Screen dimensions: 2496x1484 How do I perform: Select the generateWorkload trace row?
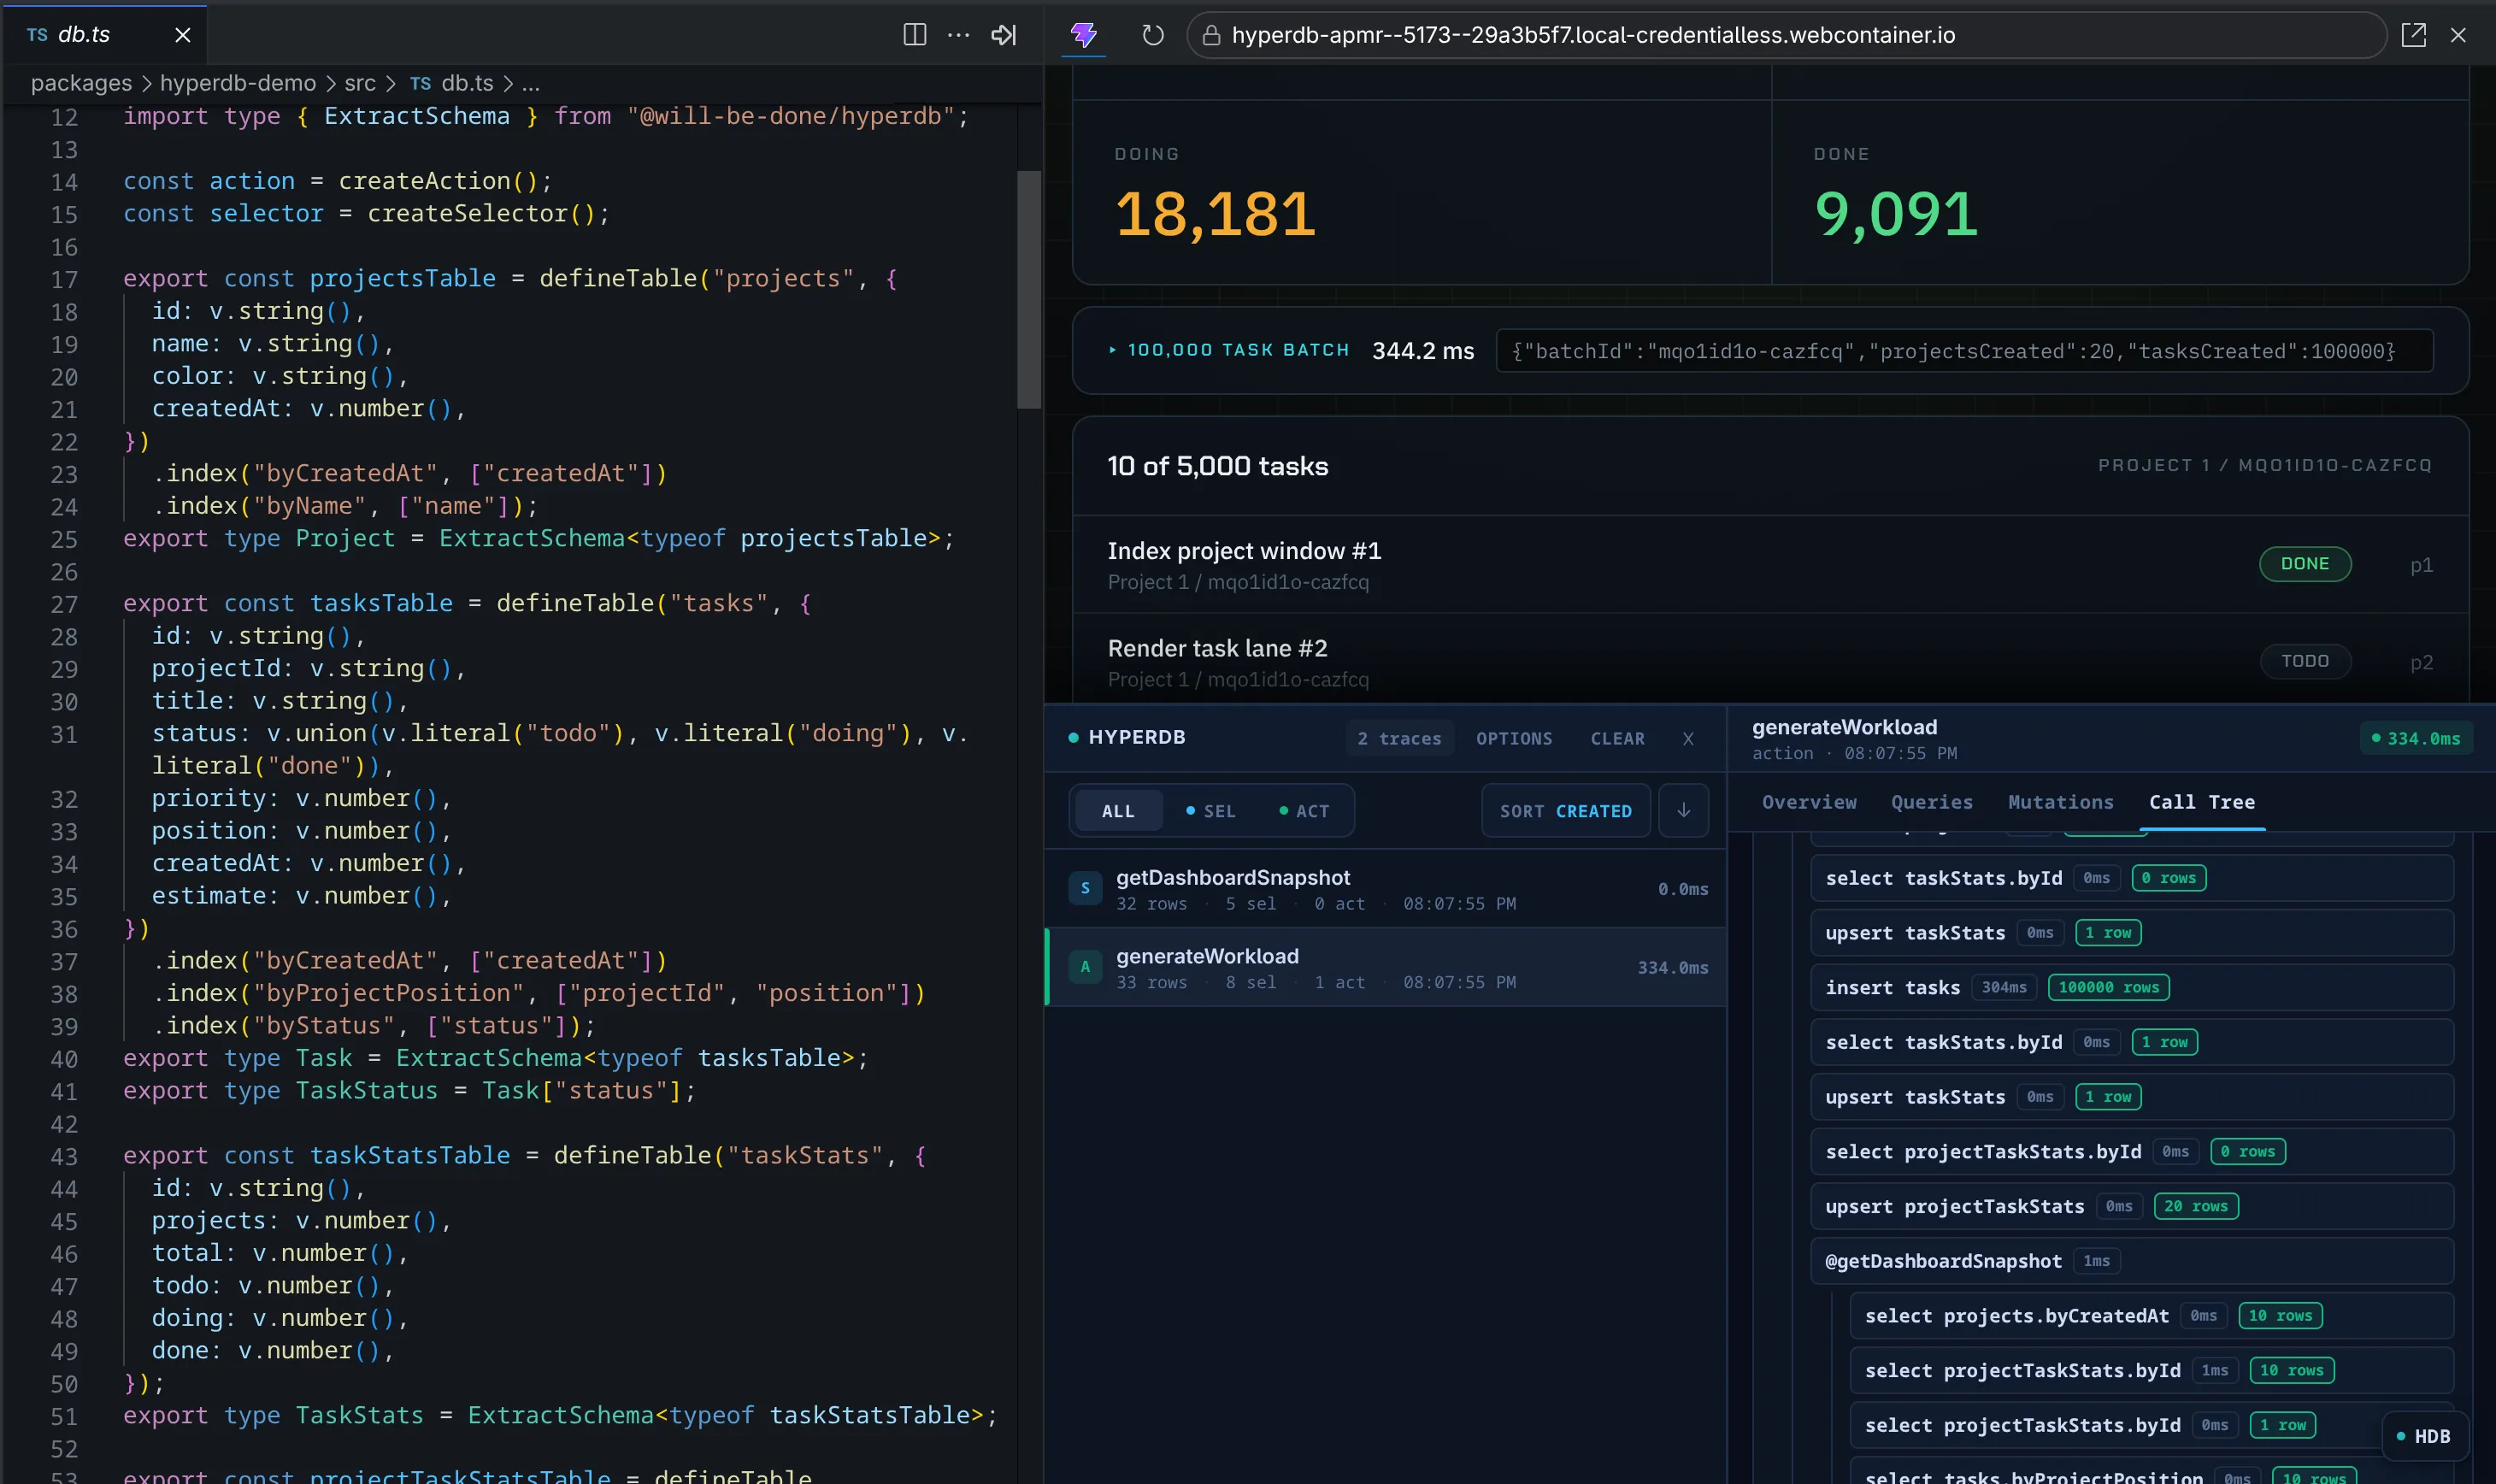[x=1385, y=967]
